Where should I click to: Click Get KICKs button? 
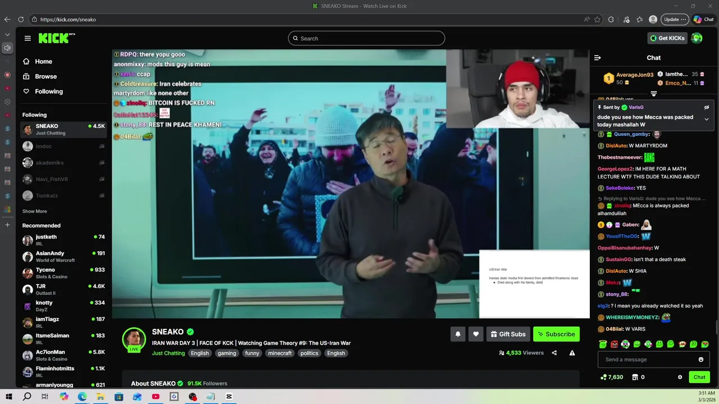667,38
